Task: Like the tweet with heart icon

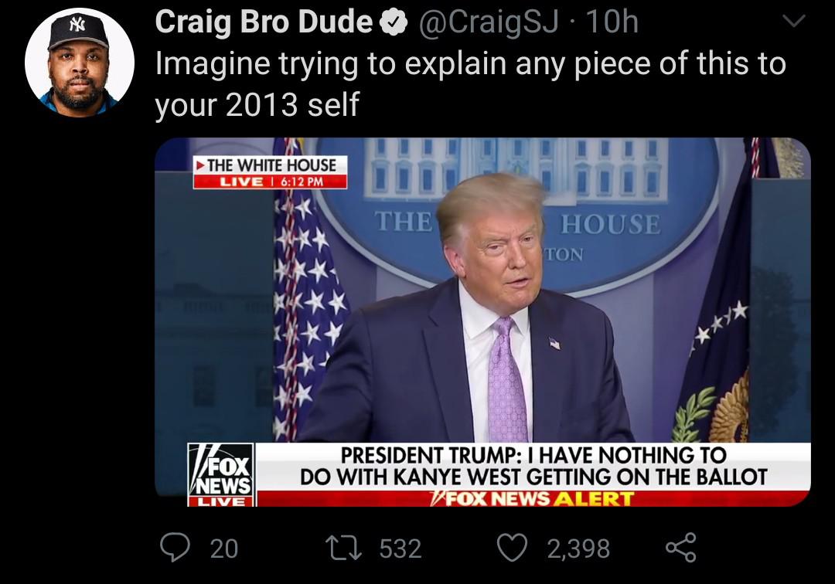Action: [513, 548]
